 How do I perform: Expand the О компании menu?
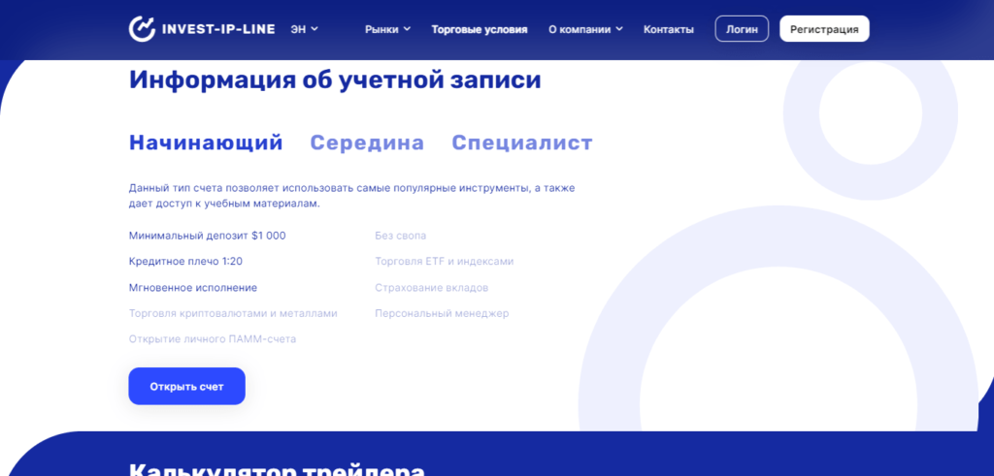pyautogui.click(x=585, y=29)
